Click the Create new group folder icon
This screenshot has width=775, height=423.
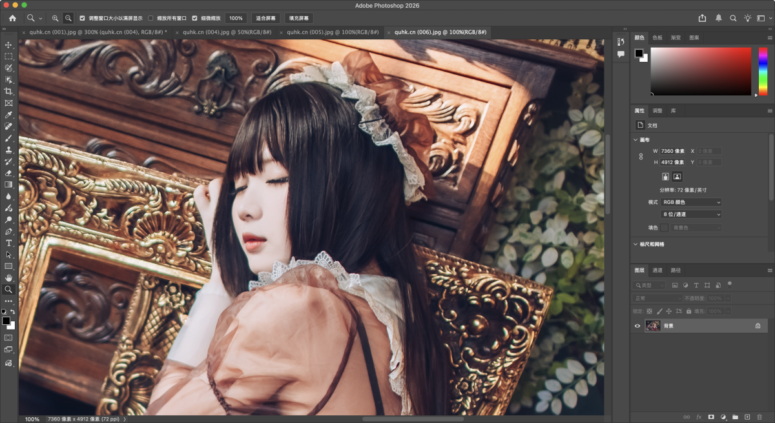[735, 417]
